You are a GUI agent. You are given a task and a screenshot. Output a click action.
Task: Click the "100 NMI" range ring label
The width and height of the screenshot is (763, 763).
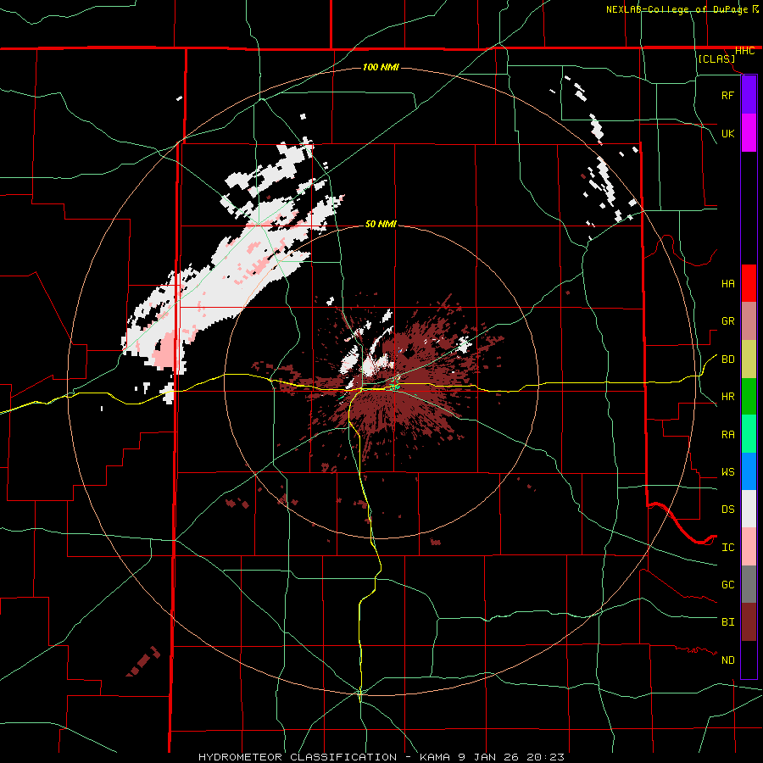381,67
